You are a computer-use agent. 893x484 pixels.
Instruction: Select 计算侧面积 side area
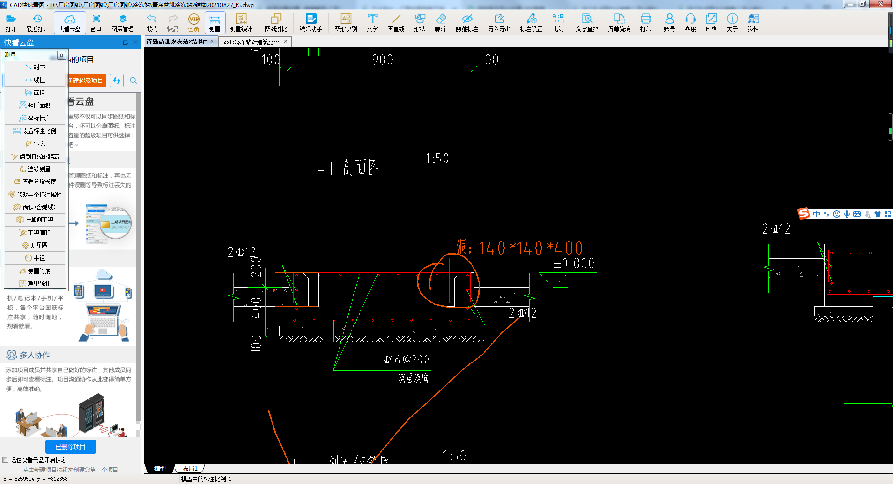35,220
